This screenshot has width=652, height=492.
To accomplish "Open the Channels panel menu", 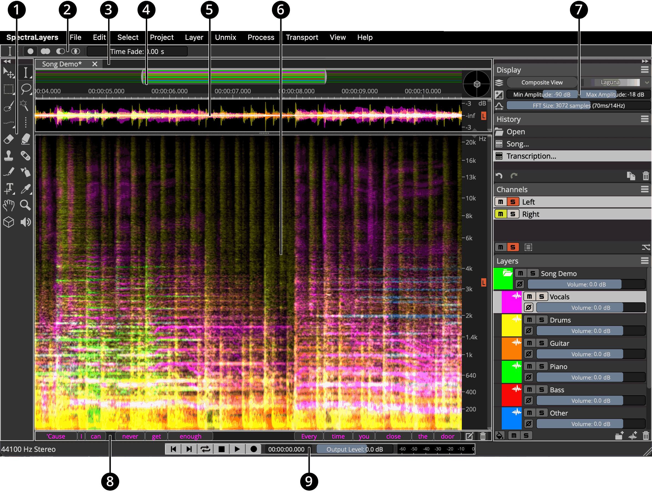I will click(645, 189).
